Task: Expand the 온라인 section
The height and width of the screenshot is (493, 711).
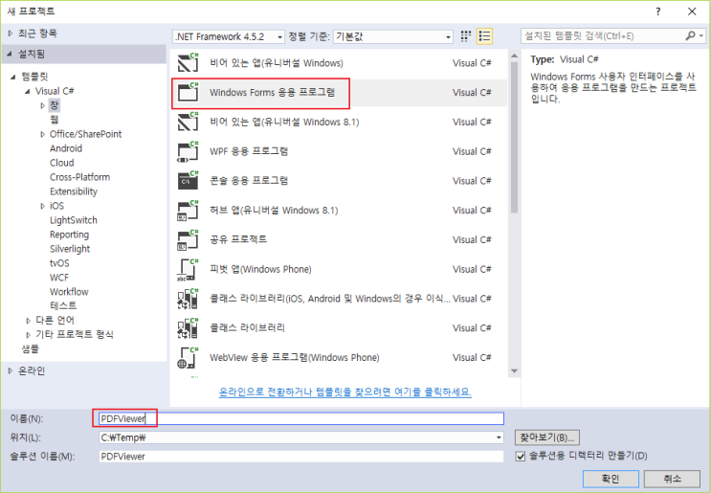Action: [x=11, y=370]
